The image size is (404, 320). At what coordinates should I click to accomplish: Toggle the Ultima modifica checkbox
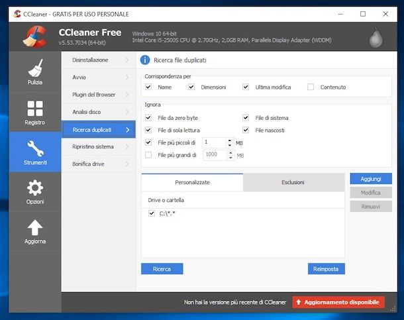(246, 87)
